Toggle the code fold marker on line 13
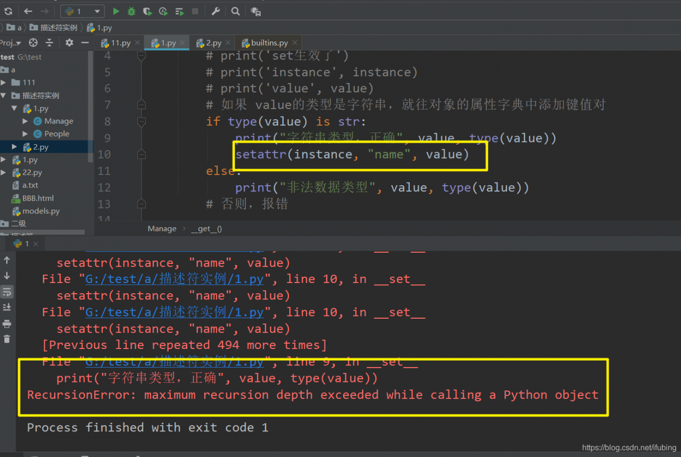The height and width of the screenshot is (457, 681). (141, 204)
